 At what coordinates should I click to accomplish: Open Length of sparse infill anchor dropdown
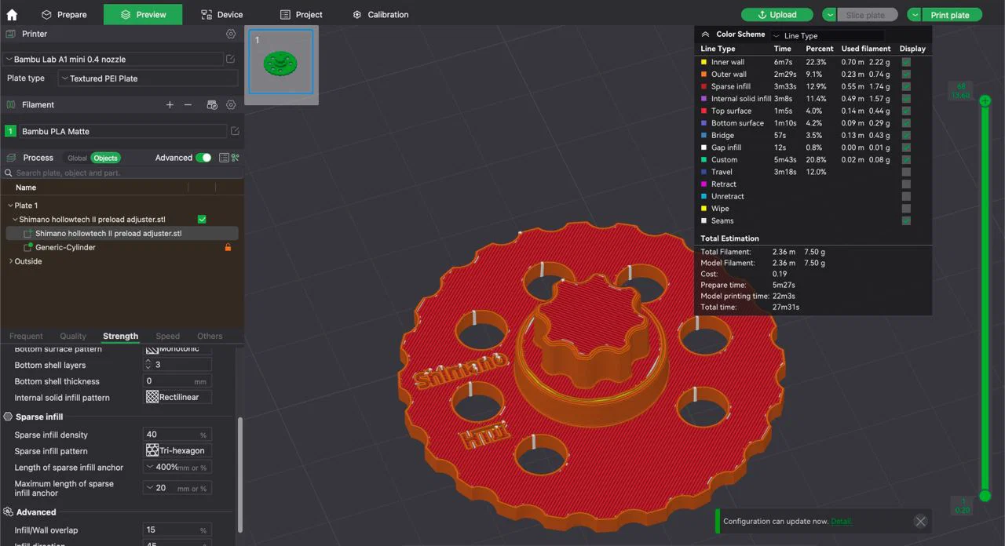177,467
